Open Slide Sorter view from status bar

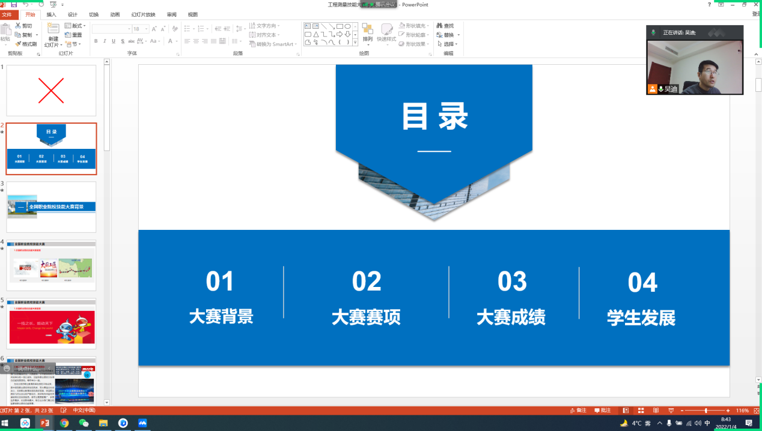pyautogui.click(x=640, y=411)
